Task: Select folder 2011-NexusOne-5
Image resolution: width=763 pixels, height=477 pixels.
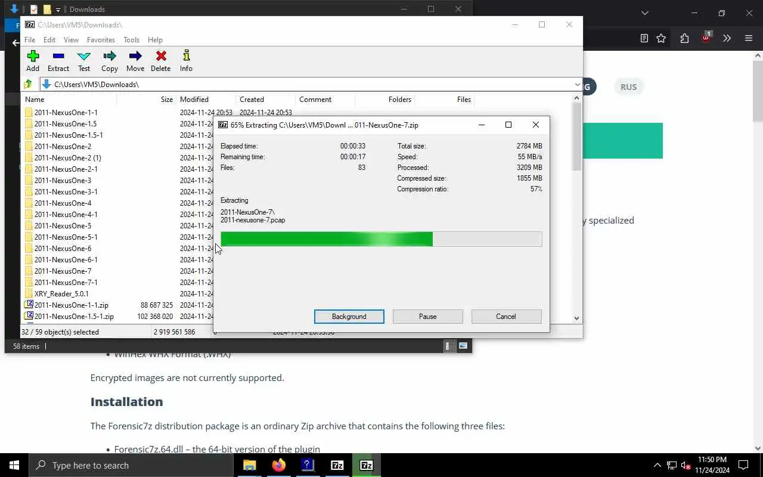Action: (63, 225)
